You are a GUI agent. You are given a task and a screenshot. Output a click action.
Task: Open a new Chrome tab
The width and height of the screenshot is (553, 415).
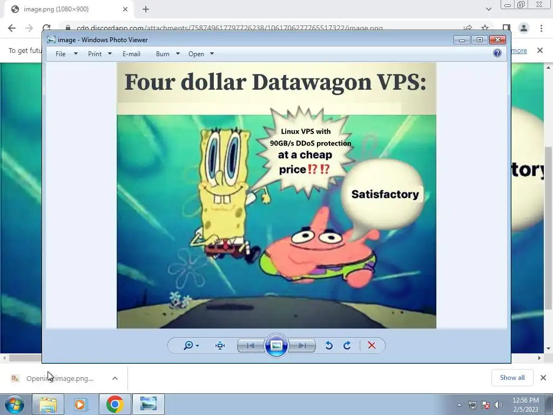(146, 9)
